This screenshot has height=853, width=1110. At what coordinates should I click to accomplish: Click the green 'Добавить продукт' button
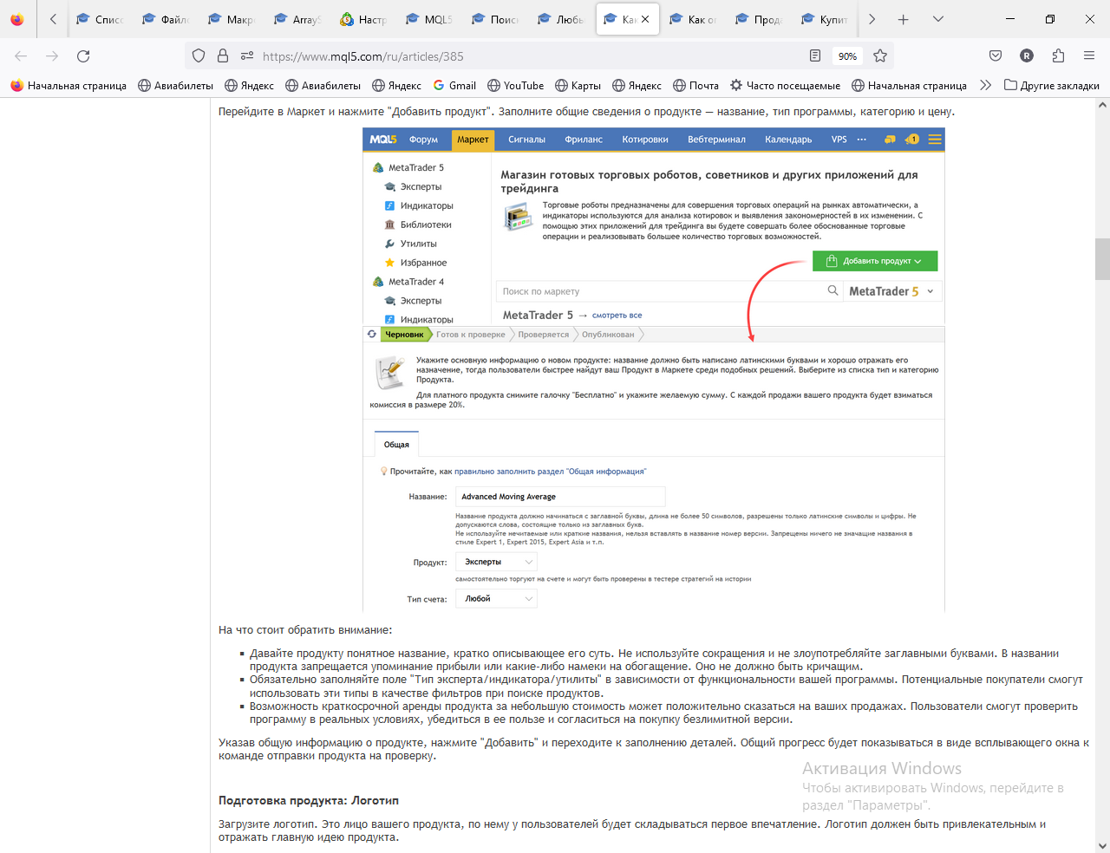[x=875, y=261]
